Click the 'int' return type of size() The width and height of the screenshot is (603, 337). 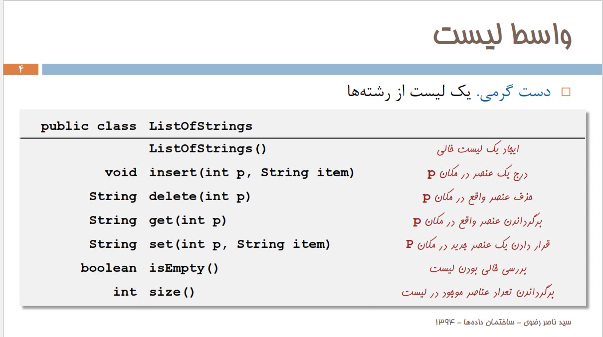(125, 292)
